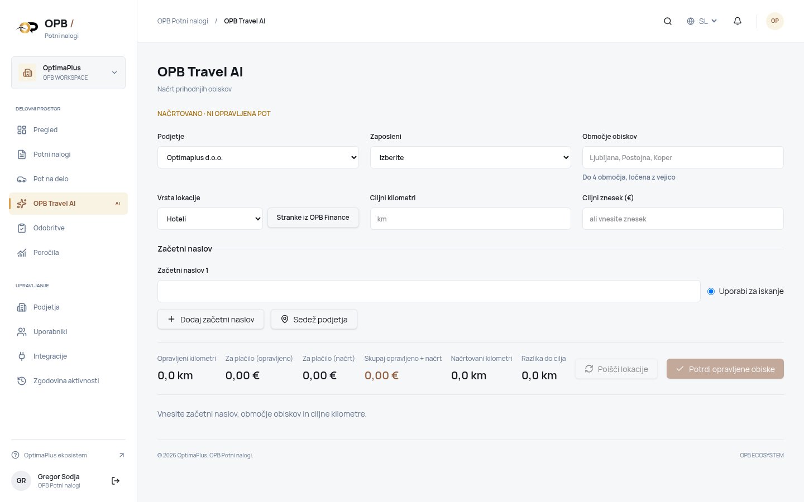Viewport: 804px width, 502px height.
Task: Expand the OptimaPlus workspace switcher
Action: (x=68, y=73)
